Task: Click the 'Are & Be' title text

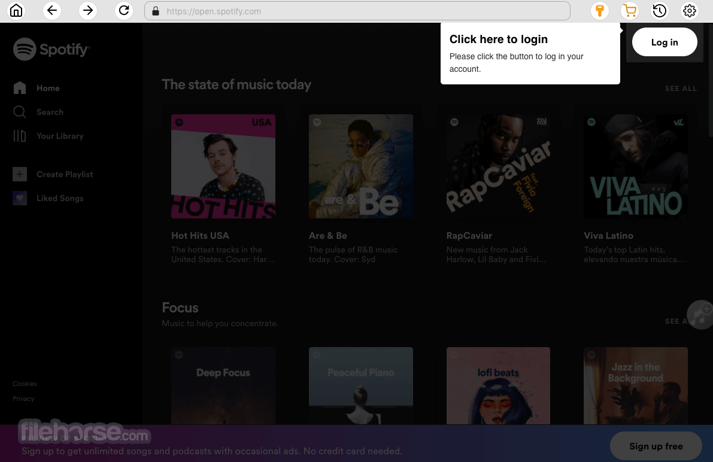Action: point(328,236)
